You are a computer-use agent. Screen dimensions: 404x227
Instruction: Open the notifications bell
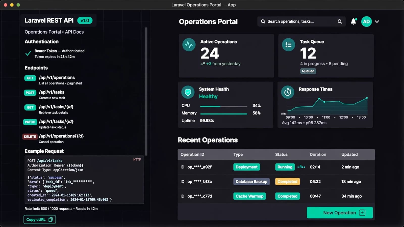click(x=353, y=22)
